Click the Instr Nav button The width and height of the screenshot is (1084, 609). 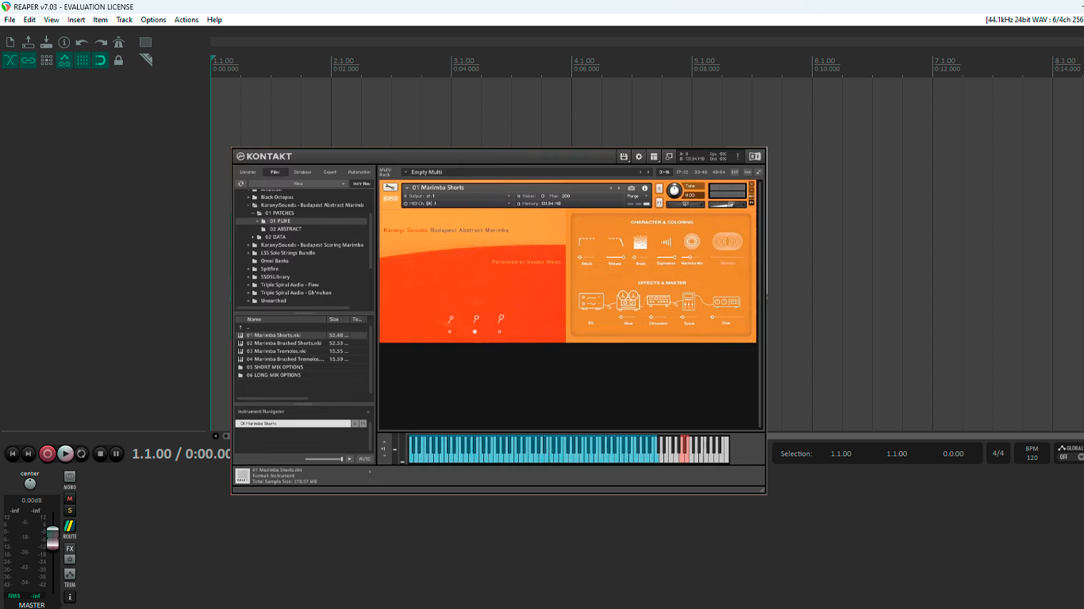361,183
